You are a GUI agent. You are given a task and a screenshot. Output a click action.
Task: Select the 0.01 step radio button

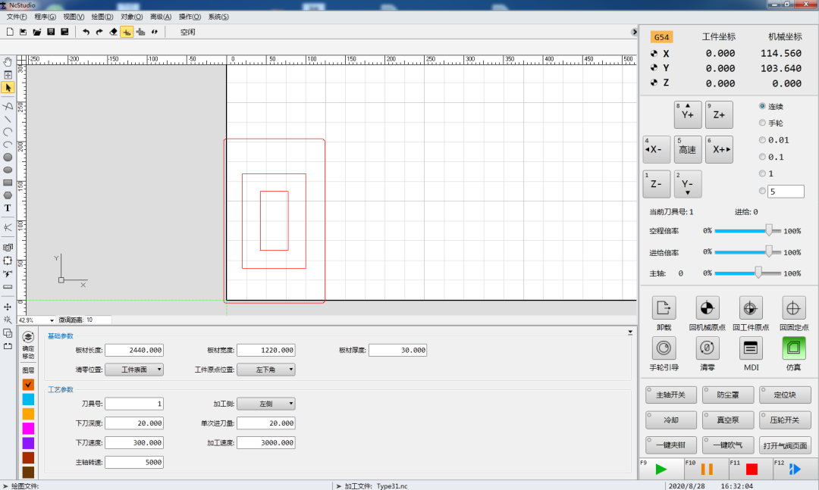click(763, 139)
